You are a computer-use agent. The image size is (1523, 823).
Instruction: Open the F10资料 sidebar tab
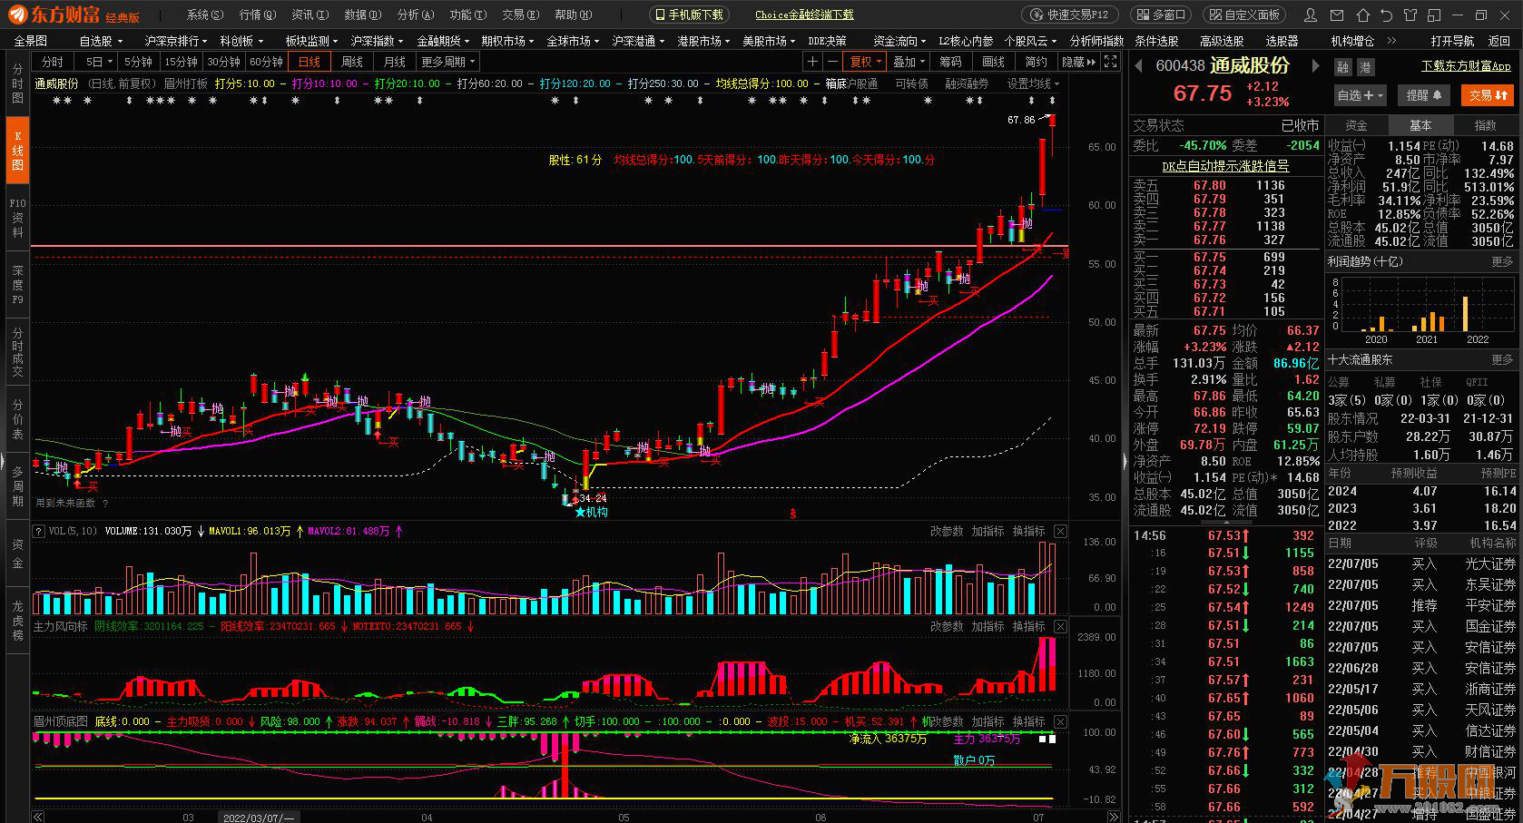(x=17, y=218)
